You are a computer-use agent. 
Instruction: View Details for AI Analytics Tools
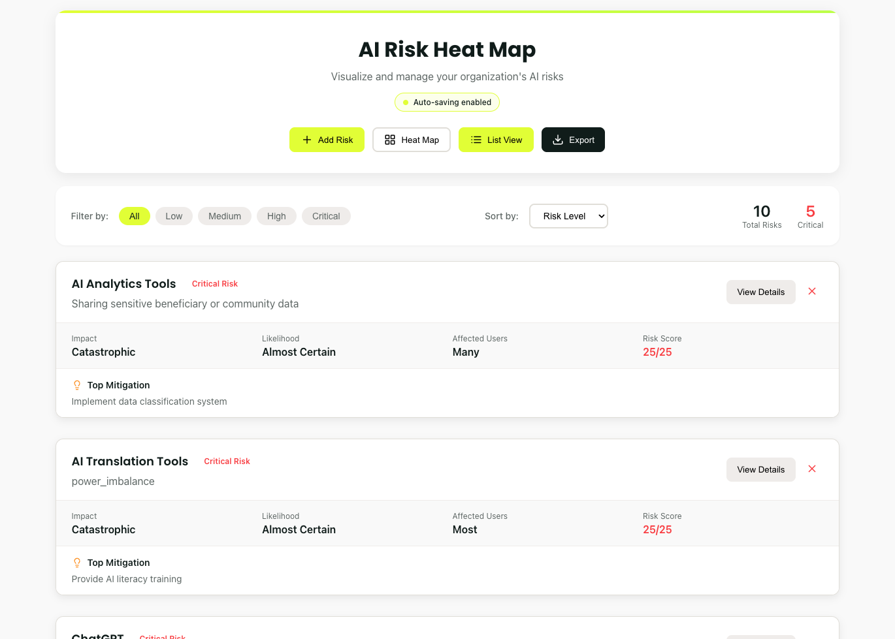pyautogui.click(x=760, y=292)
